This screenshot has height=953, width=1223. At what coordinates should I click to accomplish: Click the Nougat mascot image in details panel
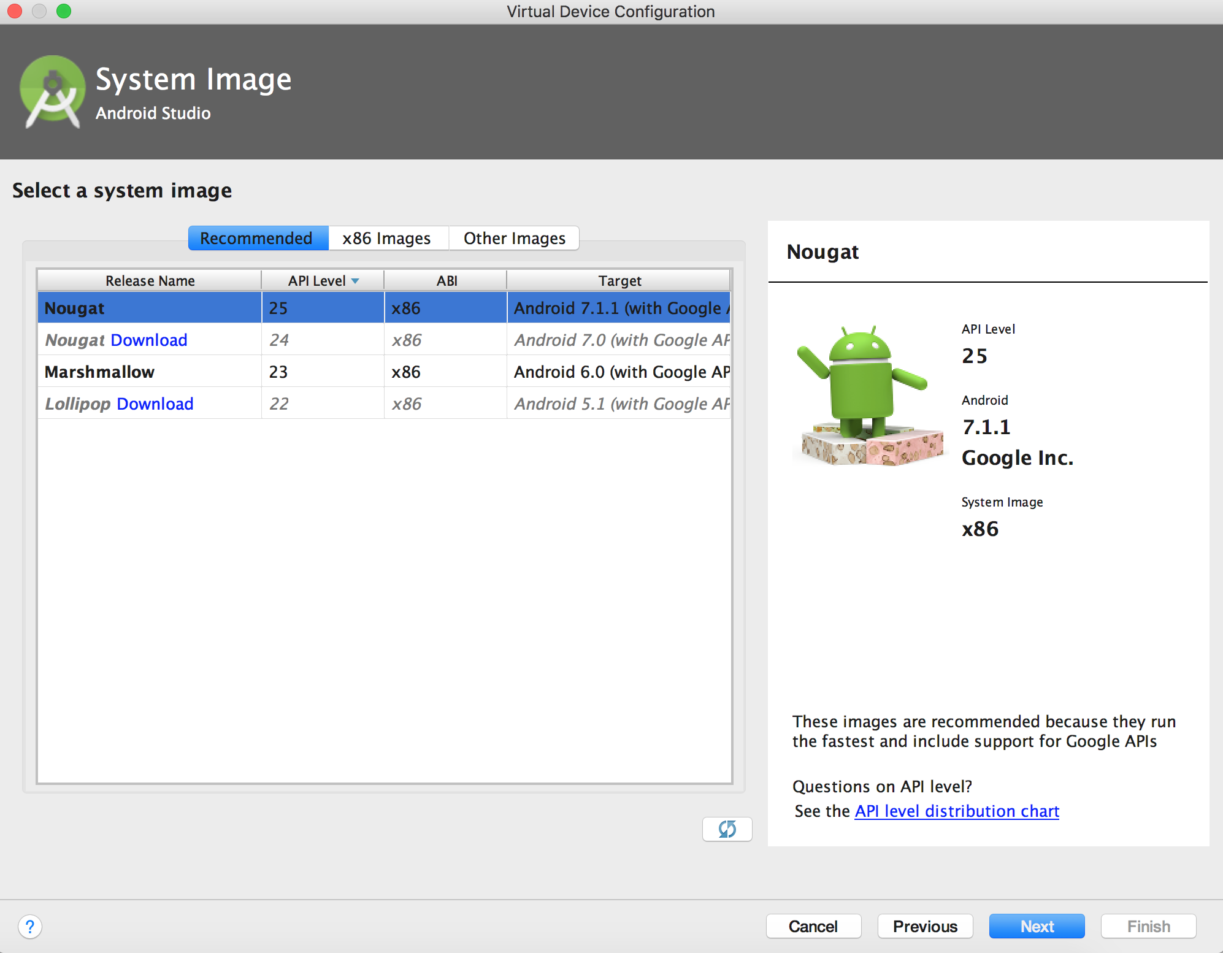[x=870, y=392]
